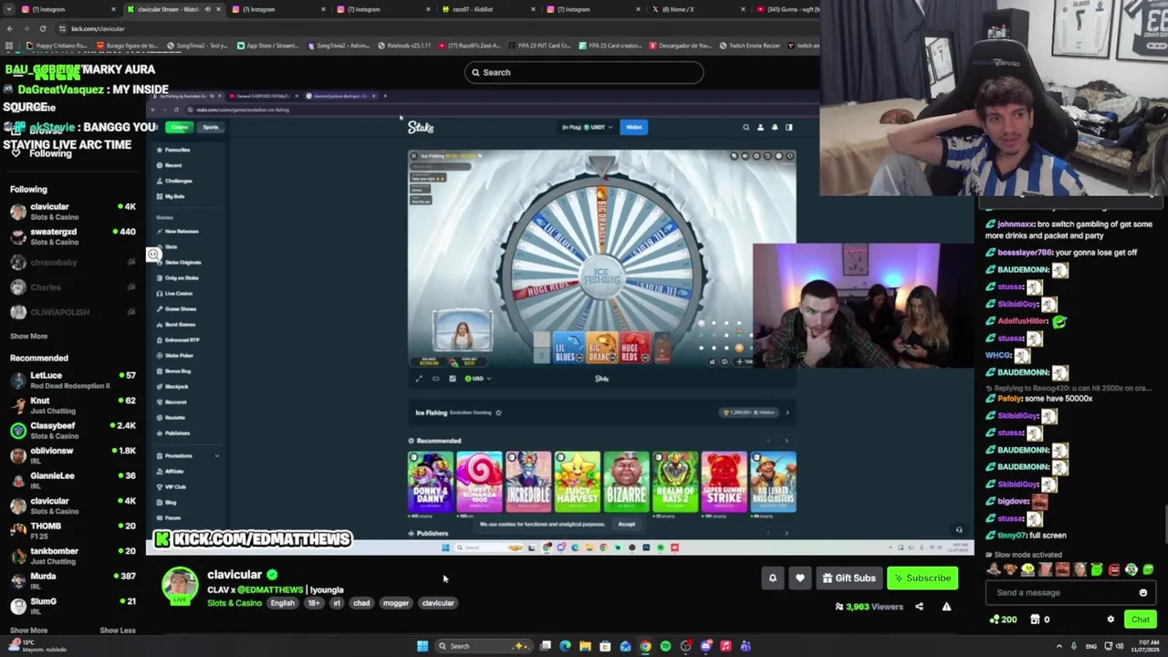This screenshot has width=1168, height=657.
Task: Open the Paletools bookmark
Action: coord(404,46)
